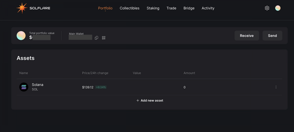
Task: Click wallet avatar beside Total portfolio value
Action: 21,35
